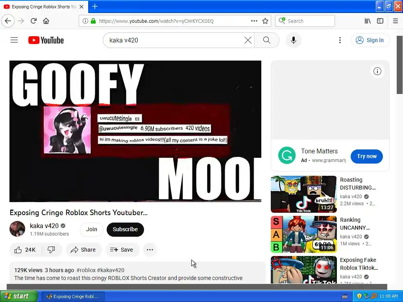Viewport: 403px width, 302px height.
Task: Click Exposing Fake Roblox Tiktok... title
Action: [359, 264]
